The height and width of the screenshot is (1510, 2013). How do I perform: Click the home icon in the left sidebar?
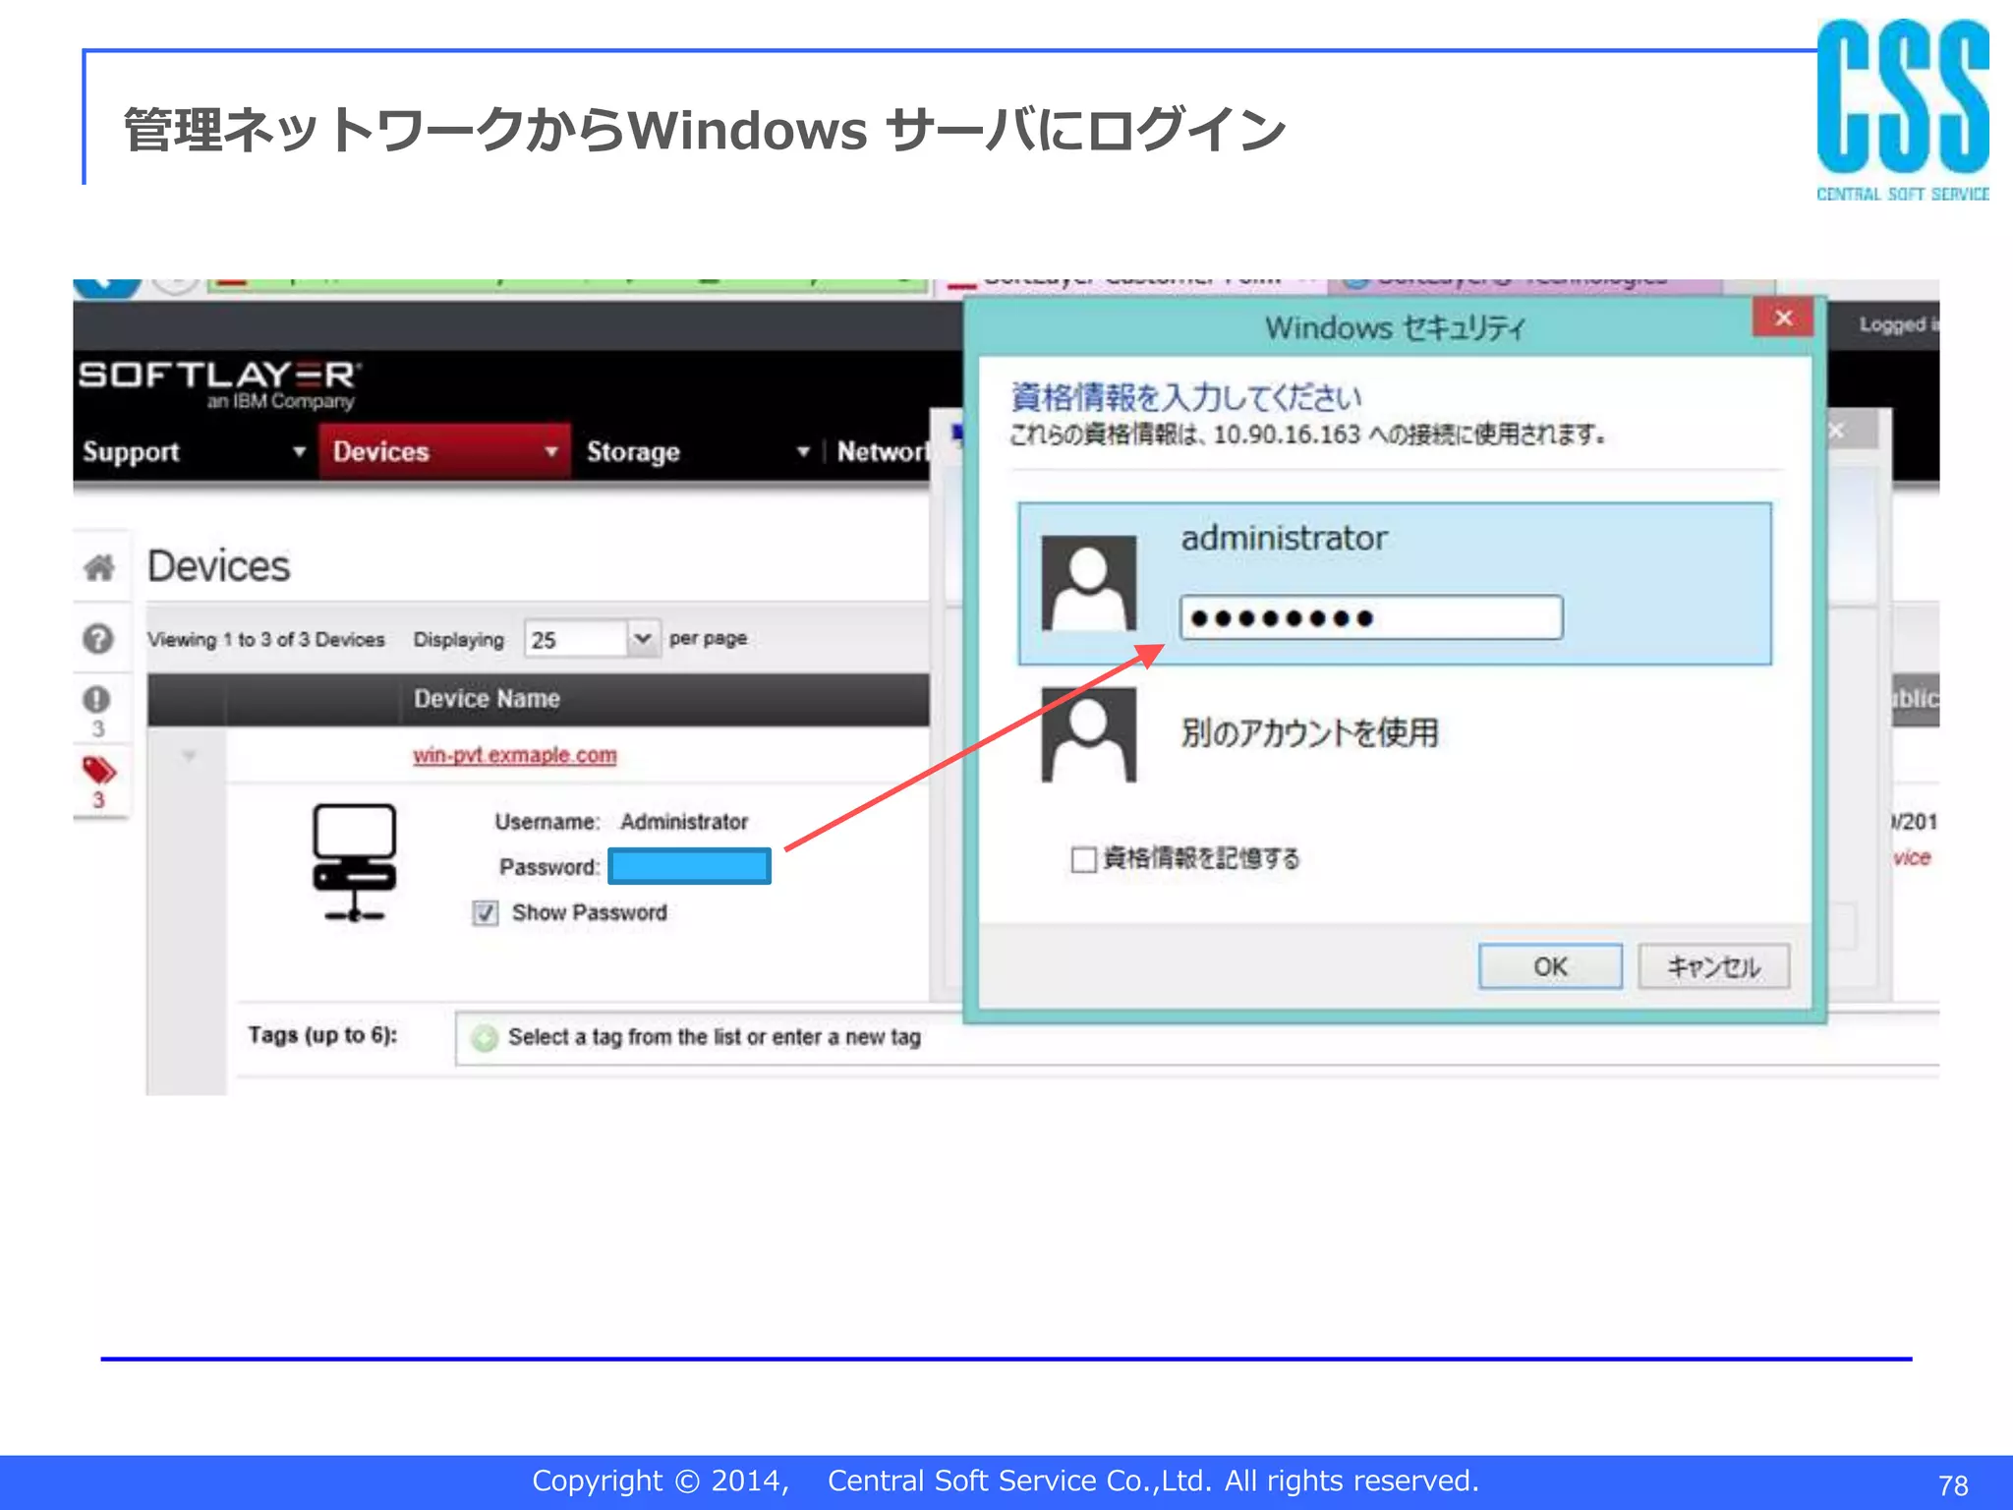[98, 566]
